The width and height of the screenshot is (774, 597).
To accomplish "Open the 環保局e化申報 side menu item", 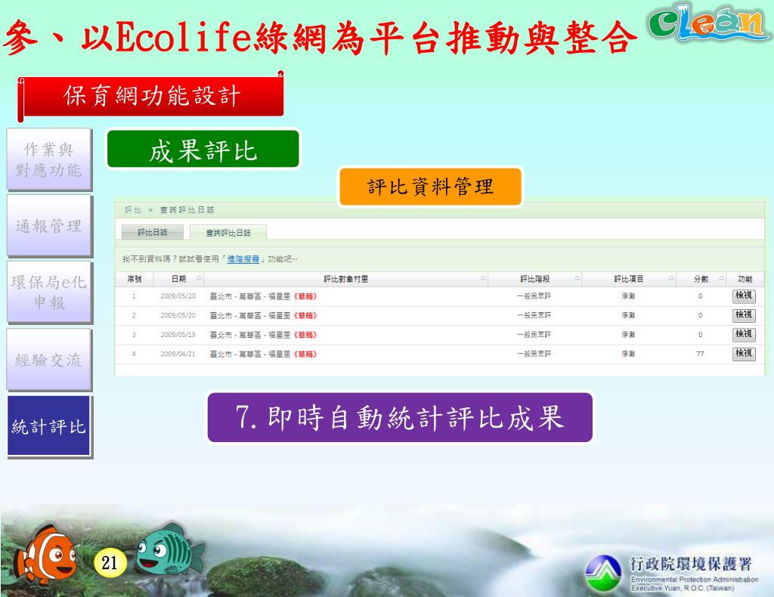I will point(49,292).
